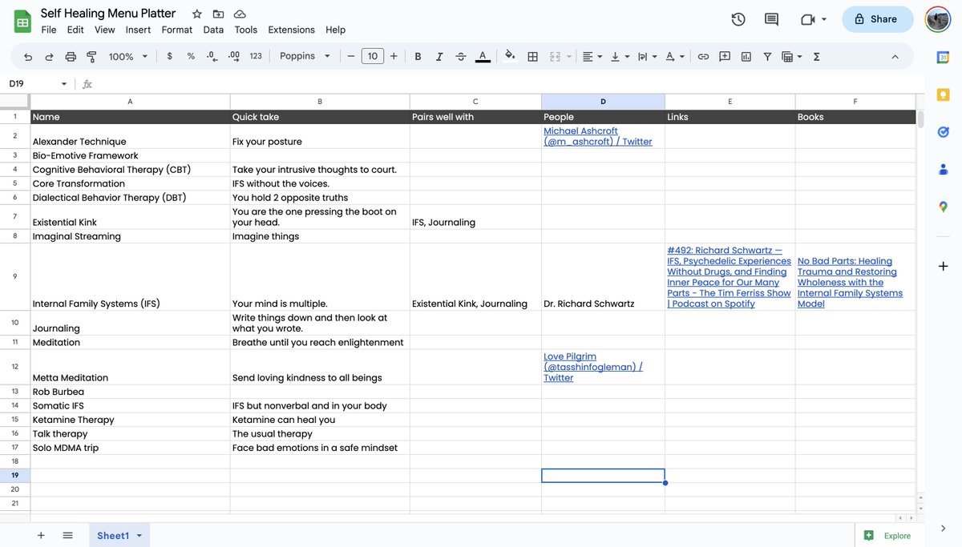Viewport: 962px width, 547px height.
Task: Open Google Tasks in side panel
Action: click(943, 131)
